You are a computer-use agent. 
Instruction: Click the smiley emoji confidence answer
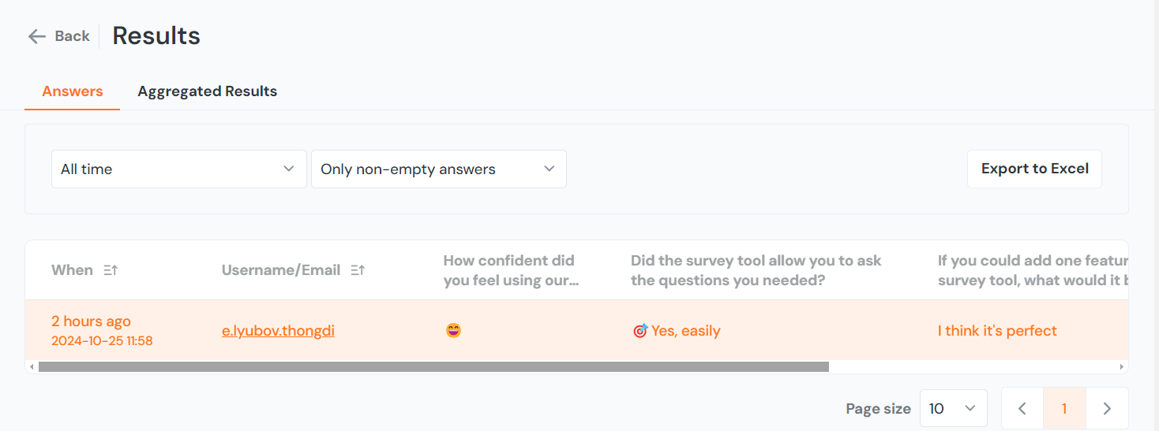pos(453,331)
